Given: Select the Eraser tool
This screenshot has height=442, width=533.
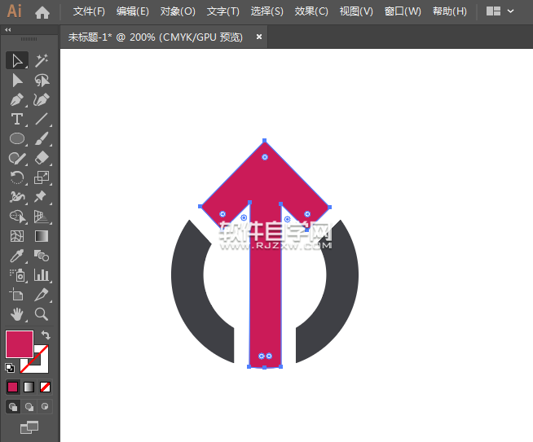Looking at the screenshot, I should pos(42,159).
